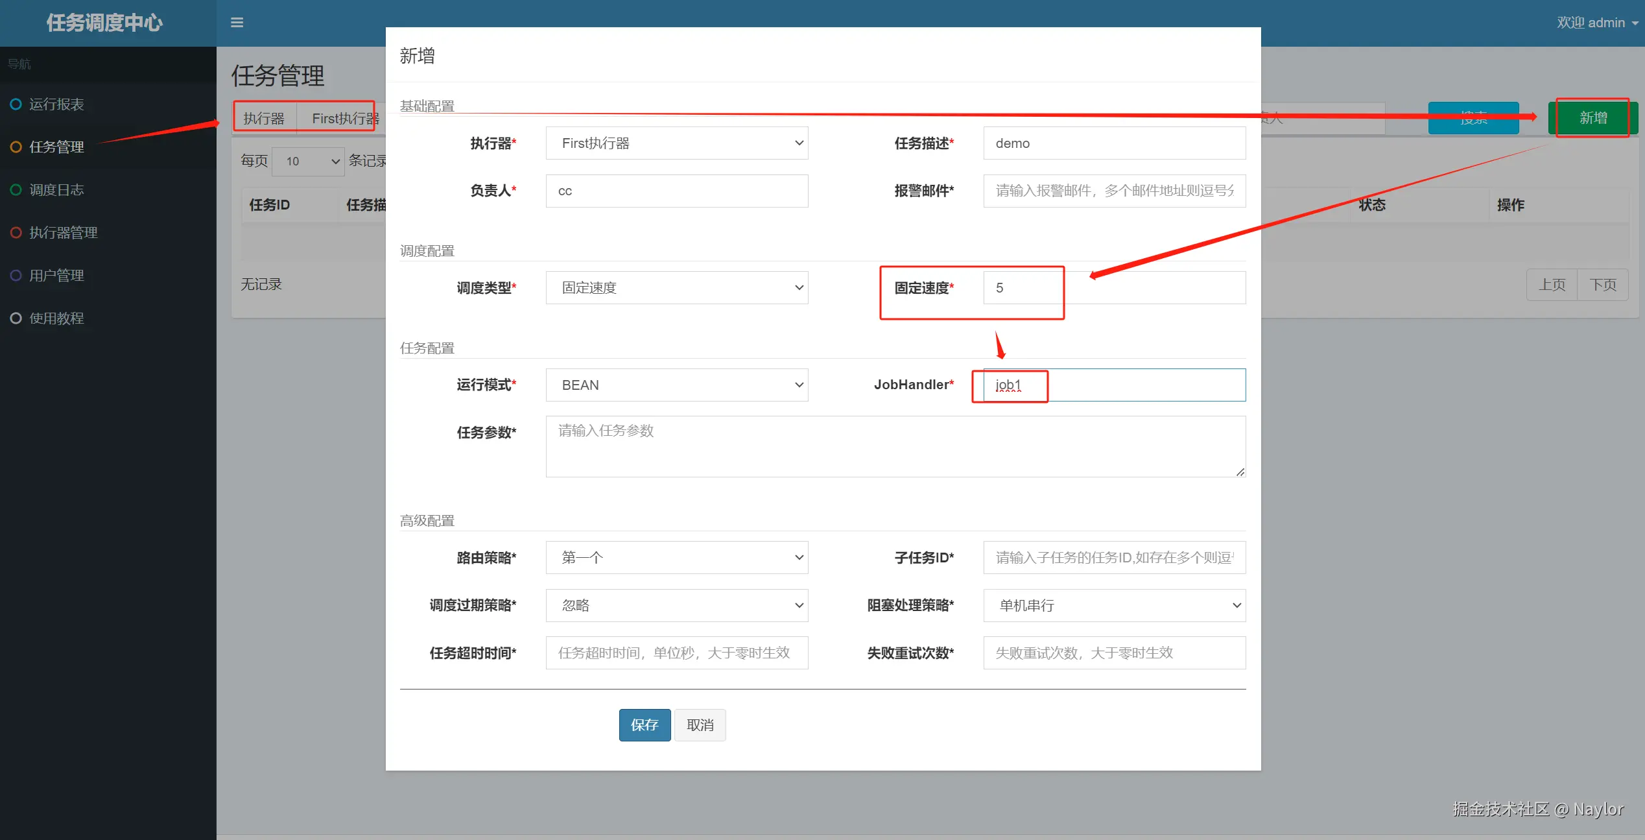Click the 执行器管理 circle icon in the sidebar

[x=16, y=233]
